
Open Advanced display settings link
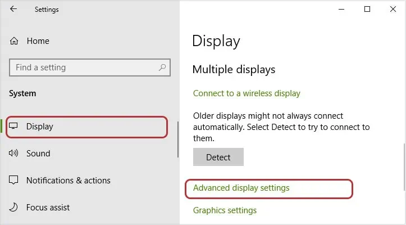pyautogui.click(x=241, y=188)
